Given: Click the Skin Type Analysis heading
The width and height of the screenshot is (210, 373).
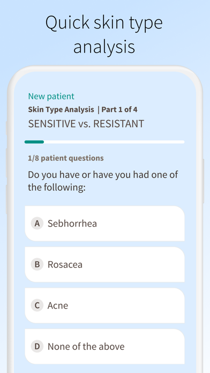Looking at the screenshot, I should tap(61, 110).
